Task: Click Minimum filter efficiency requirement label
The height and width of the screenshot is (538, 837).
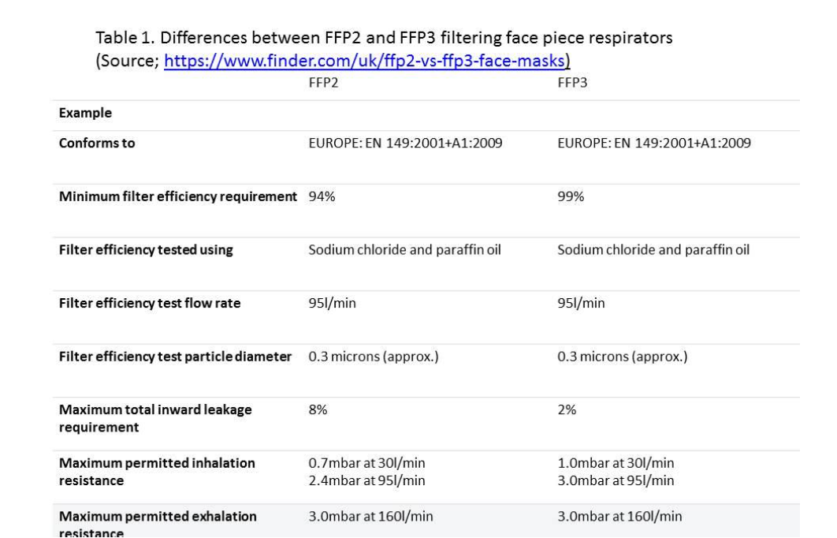Action: click(x=178, y=196)
